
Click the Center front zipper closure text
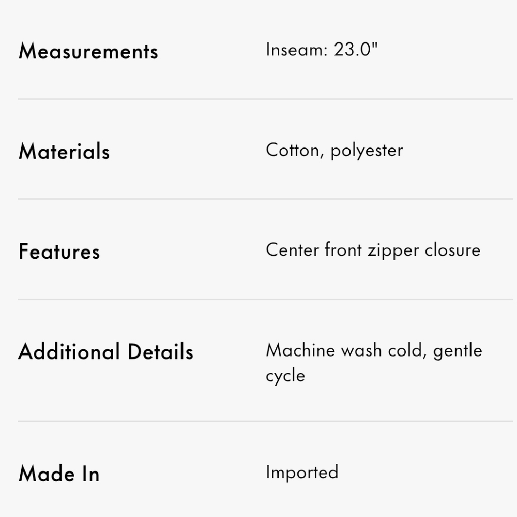[373, 250]
